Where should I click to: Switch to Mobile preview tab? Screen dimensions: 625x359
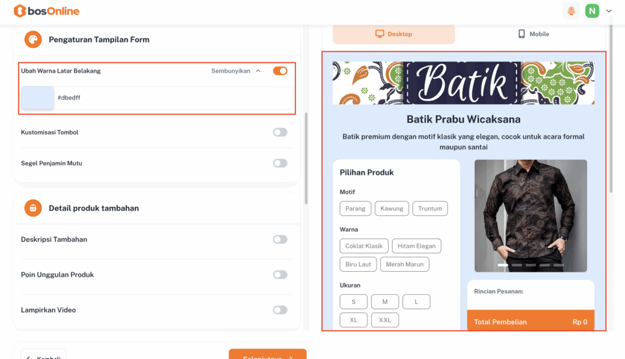click(533, 34)
